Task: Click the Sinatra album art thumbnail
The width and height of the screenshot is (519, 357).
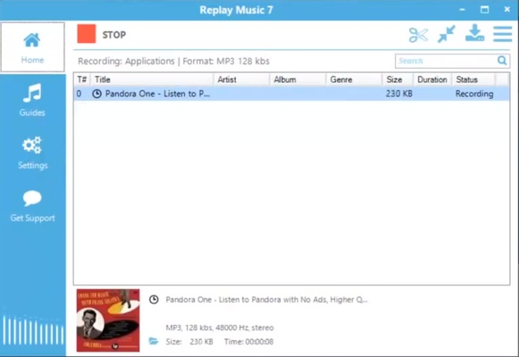Action: click(x=108, y=320)
